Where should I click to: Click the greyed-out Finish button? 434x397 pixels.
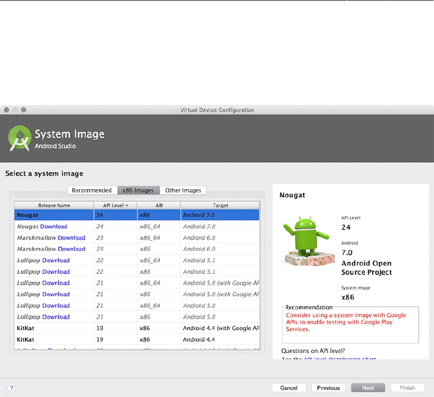(407, 388)
